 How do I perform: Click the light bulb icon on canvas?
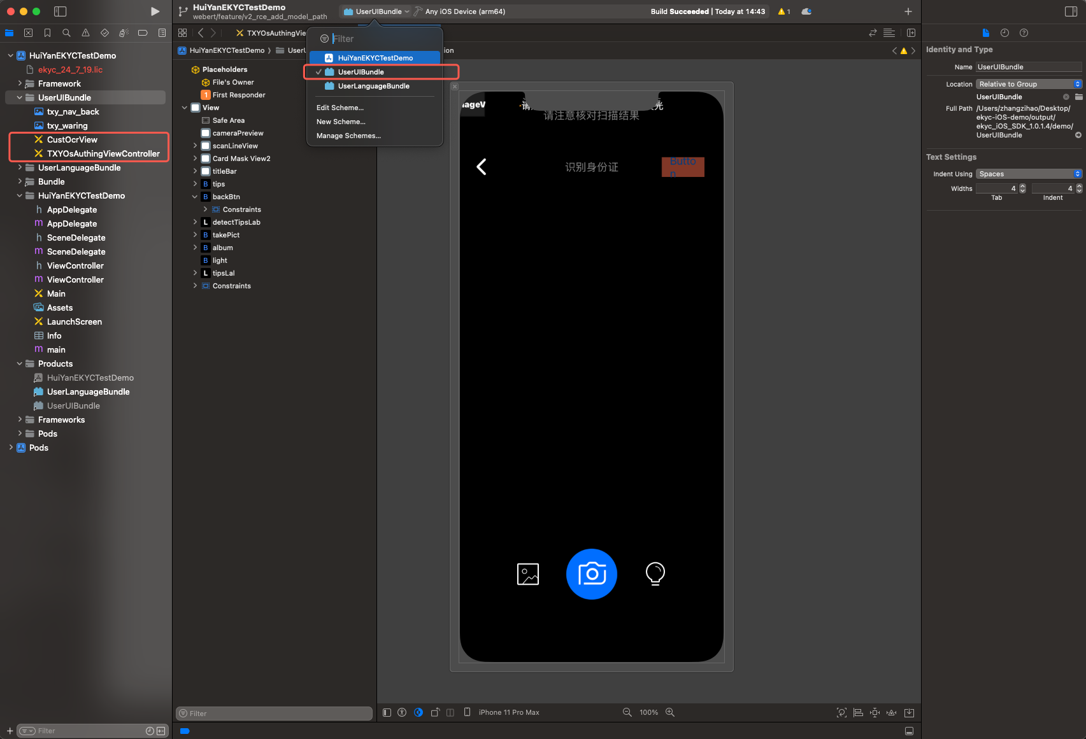coord(655,574)
